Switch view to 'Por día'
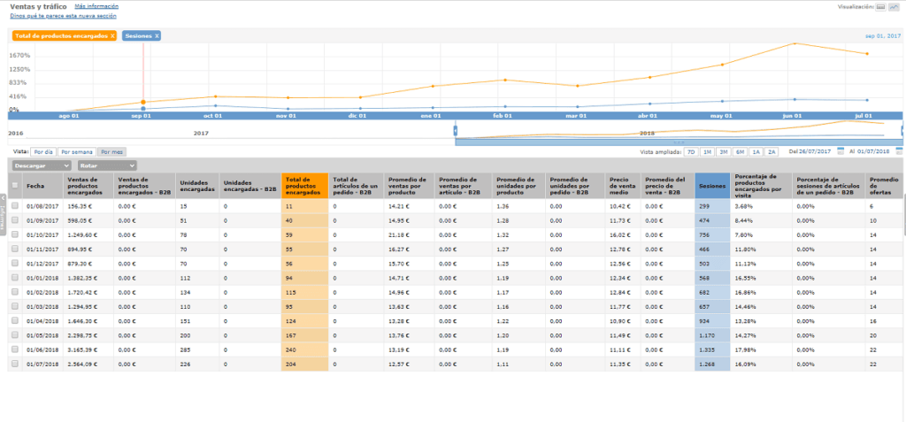 (42, 152)
